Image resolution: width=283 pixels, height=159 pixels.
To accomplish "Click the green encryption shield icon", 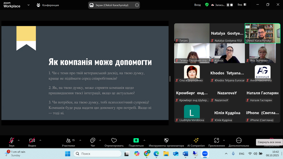I will click(x=207, y=5).
